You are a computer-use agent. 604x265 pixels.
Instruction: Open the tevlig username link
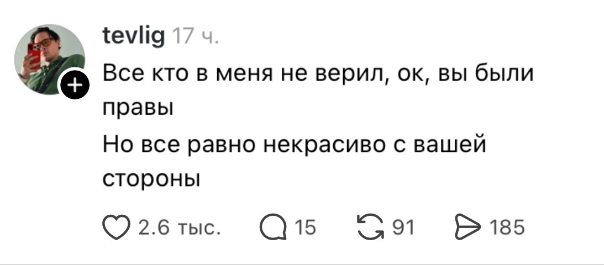134,38
